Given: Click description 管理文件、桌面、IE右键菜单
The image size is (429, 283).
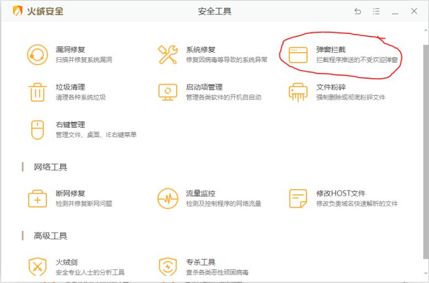Looking at the screenshot, I should pyautogui.click(x=96, y=135).
